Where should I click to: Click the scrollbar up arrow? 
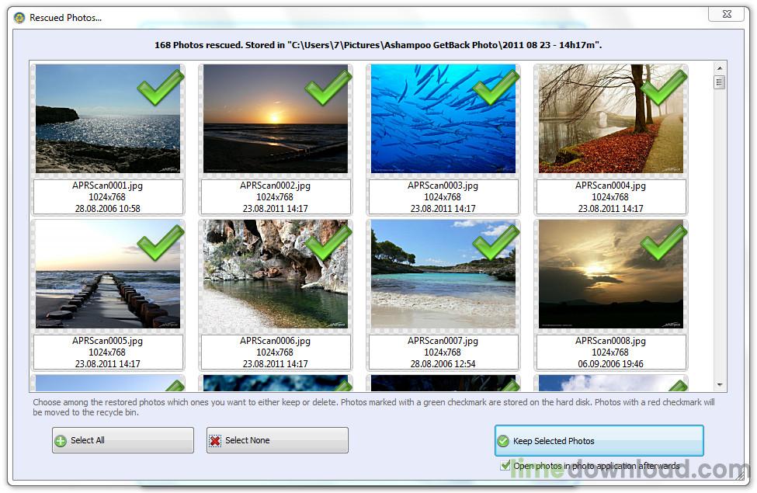click(x=719, y=68)
